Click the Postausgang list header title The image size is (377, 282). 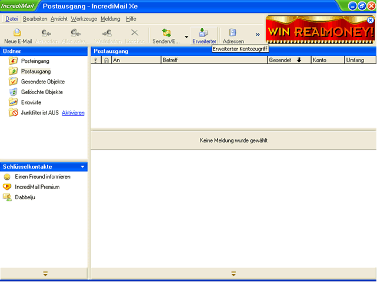pyautogui.click(x=111, y=51)
